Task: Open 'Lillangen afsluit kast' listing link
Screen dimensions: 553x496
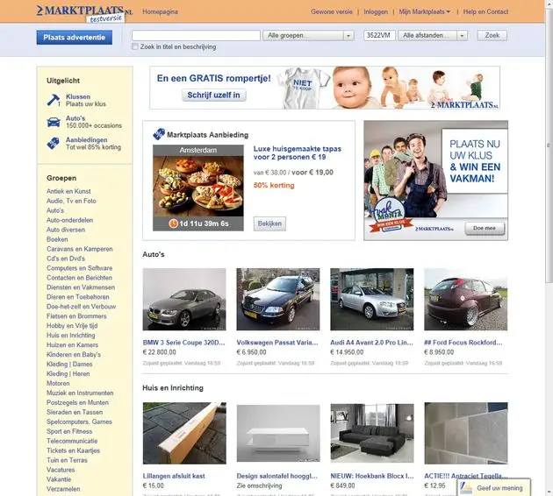Action: [x=174, y=476]
